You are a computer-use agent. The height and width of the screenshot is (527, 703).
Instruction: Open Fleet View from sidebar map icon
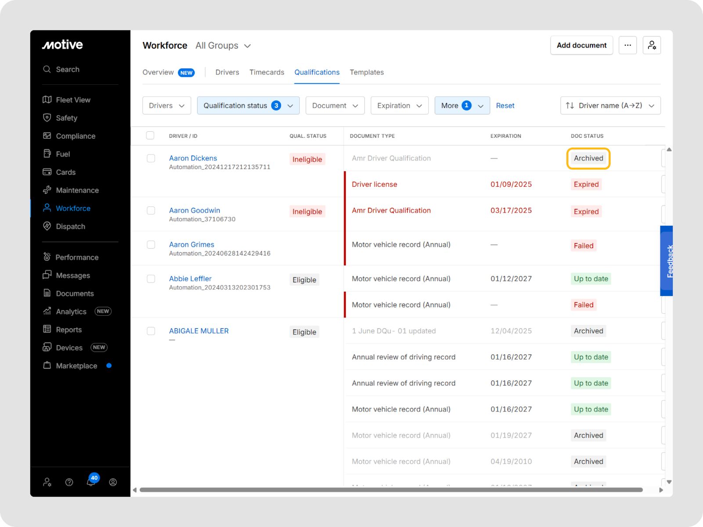tap(47, 100)
